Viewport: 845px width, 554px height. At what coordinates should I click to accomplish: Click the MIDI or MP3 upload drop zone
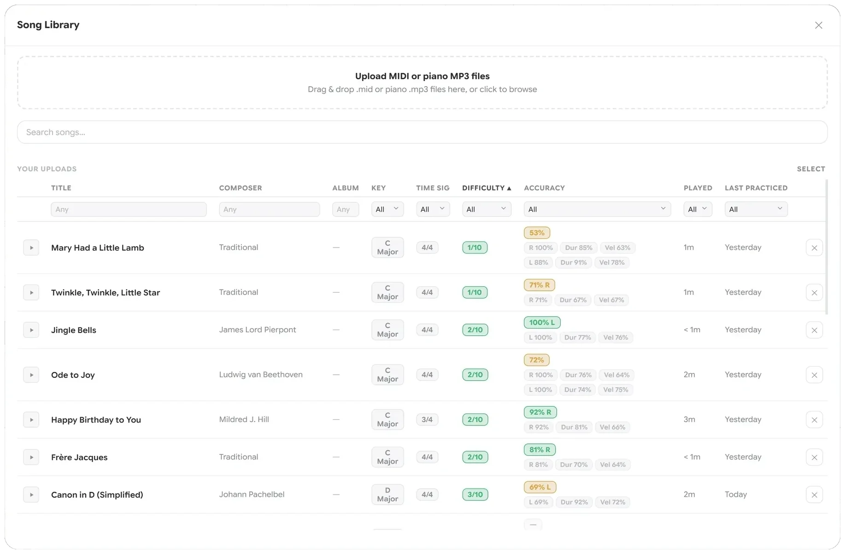point(422,83)
